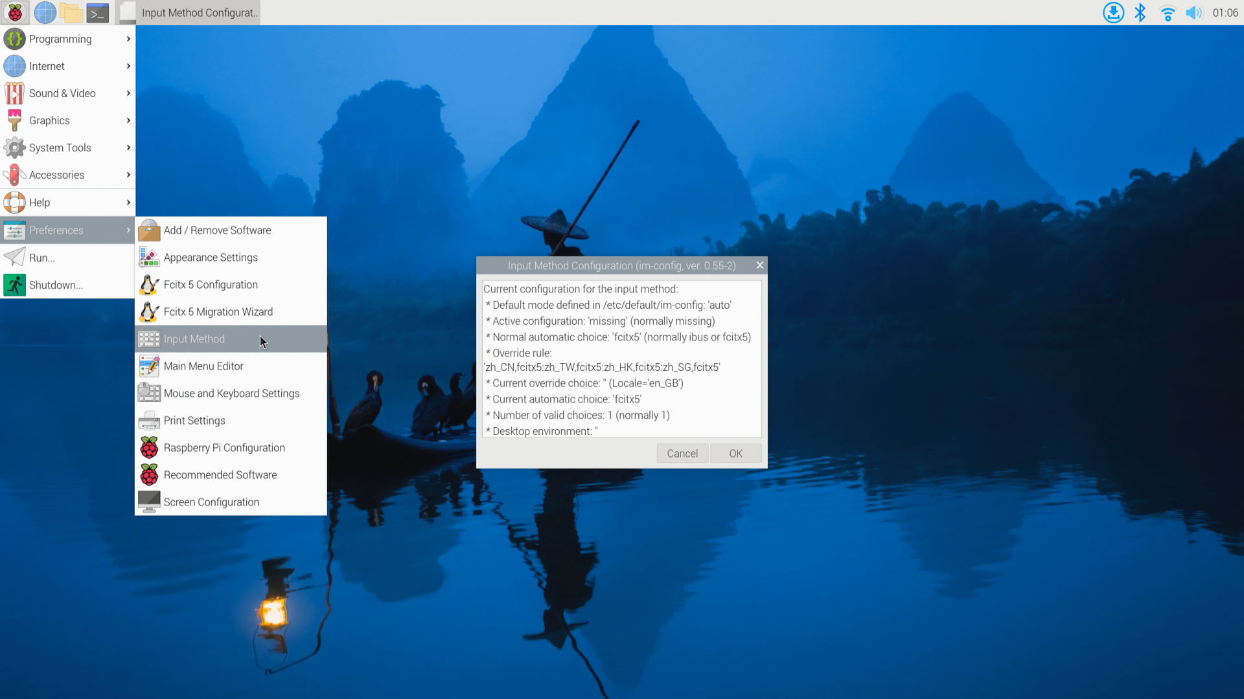Open Fcitx 5 Configuration
This screenshot has width=1244, height=699.
pyautogui.click(x=210, y=284)
